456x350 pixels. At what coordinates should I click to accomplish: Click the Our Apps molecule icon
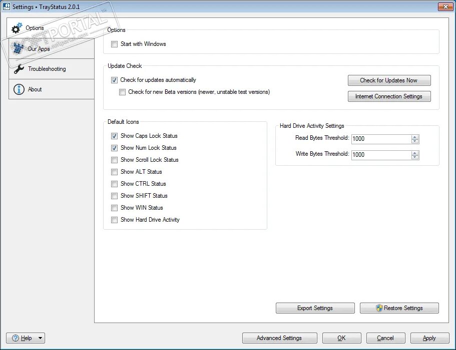tap(19, 48)
